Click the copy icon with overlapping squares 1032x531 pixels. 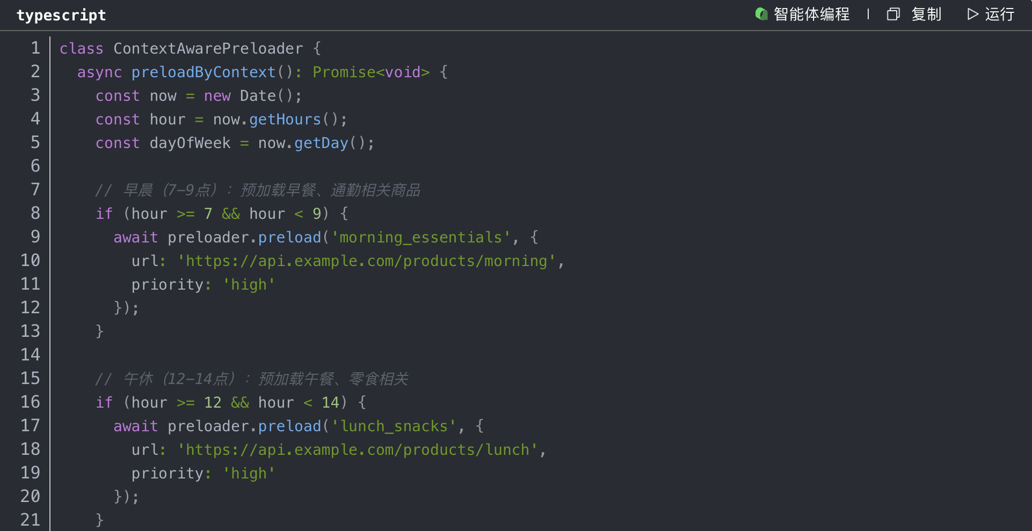click(893, 14)
